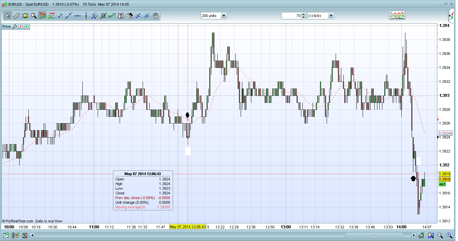Click the Price panel label
Screen dimensions: 458x241
7,26
